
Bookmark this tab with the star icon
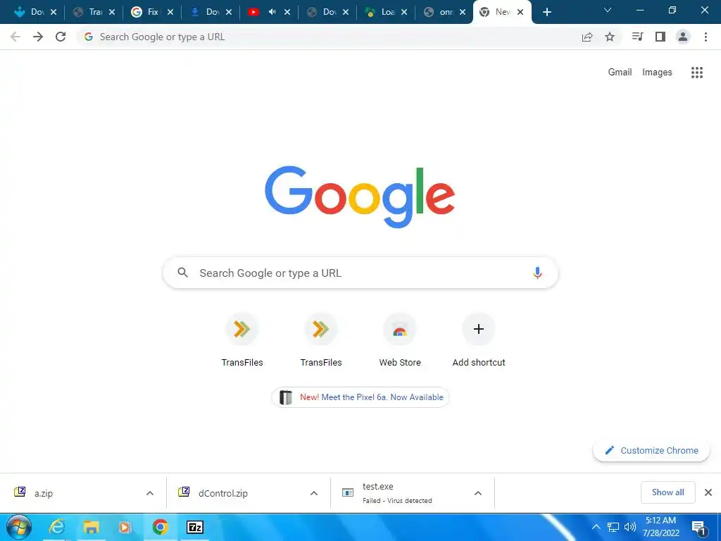[610, 37]
